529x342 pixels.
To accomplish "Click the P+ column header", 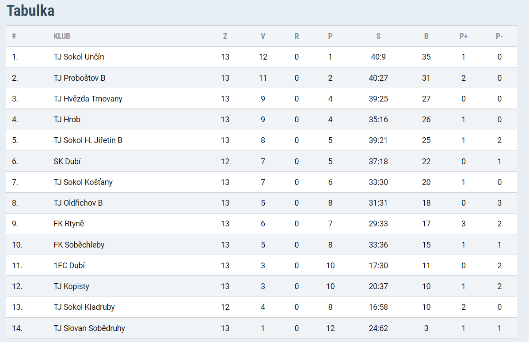I will tap(464, 36).
